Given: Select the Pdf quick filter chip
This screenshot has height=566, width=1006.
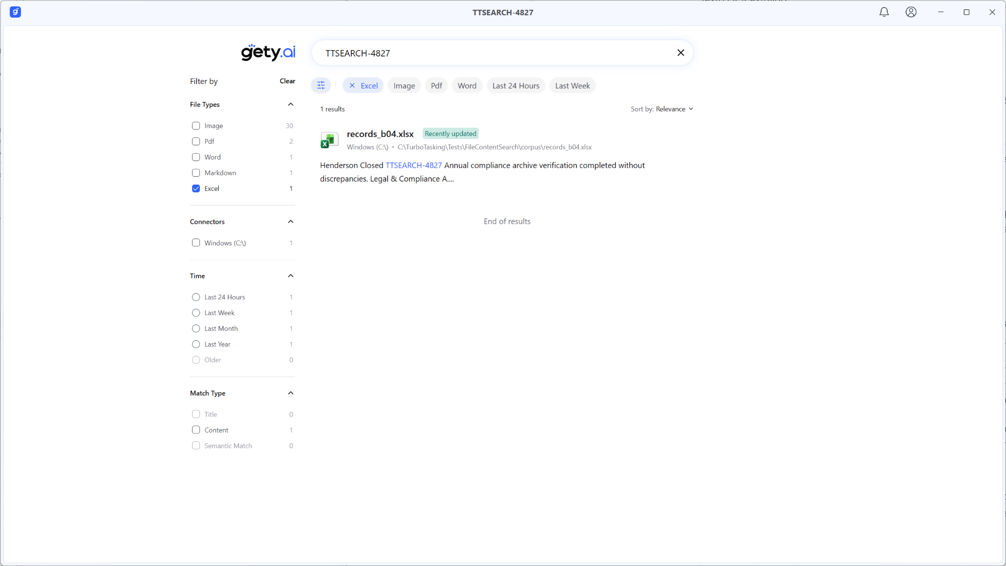Looking at the screenshot, I should [436, 85].
